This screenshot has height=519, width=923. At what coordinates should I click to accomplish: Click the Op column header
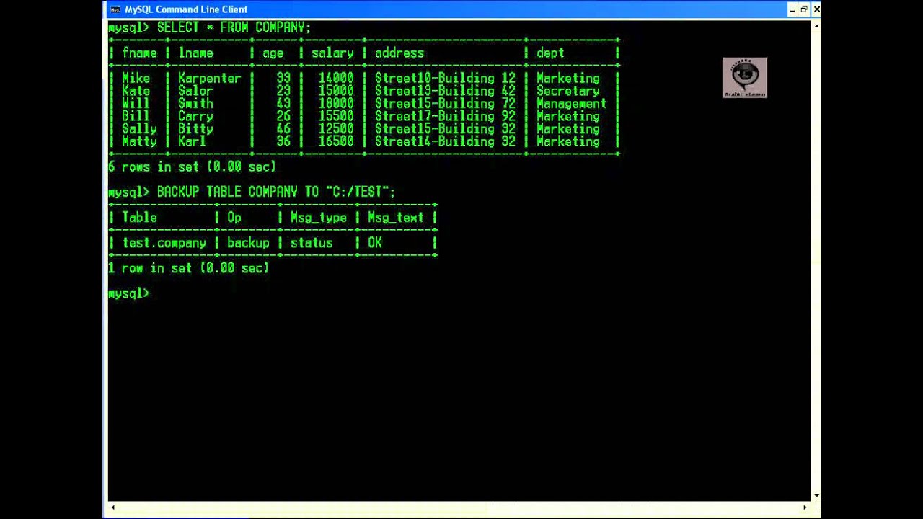[x=234, y=217]
